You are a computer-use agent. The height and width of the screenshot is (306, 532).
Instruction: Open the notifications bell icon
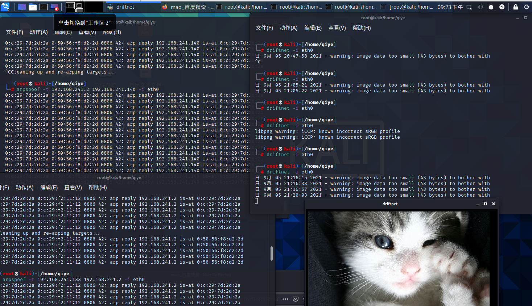click(x=491, y=7)
